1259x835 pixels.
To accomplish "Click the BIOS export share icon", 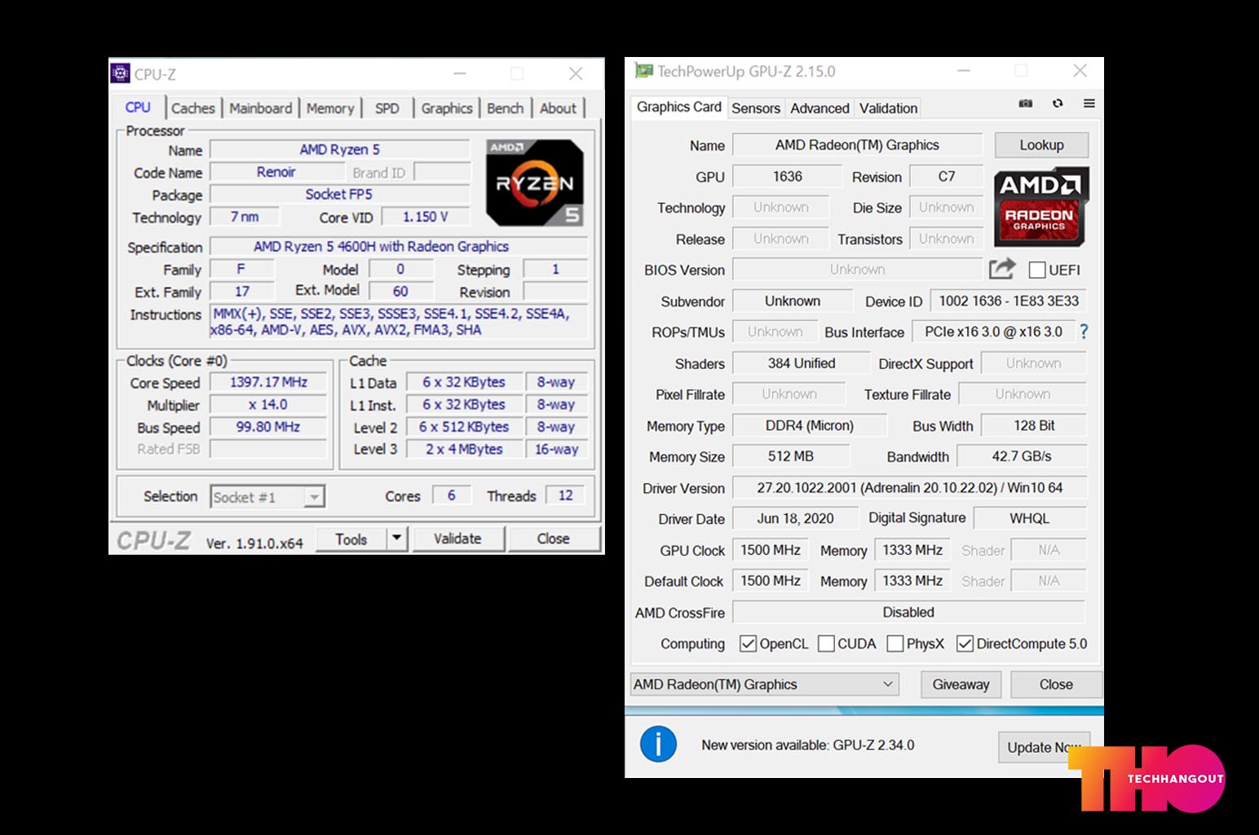I will [x=1002, y=269].
